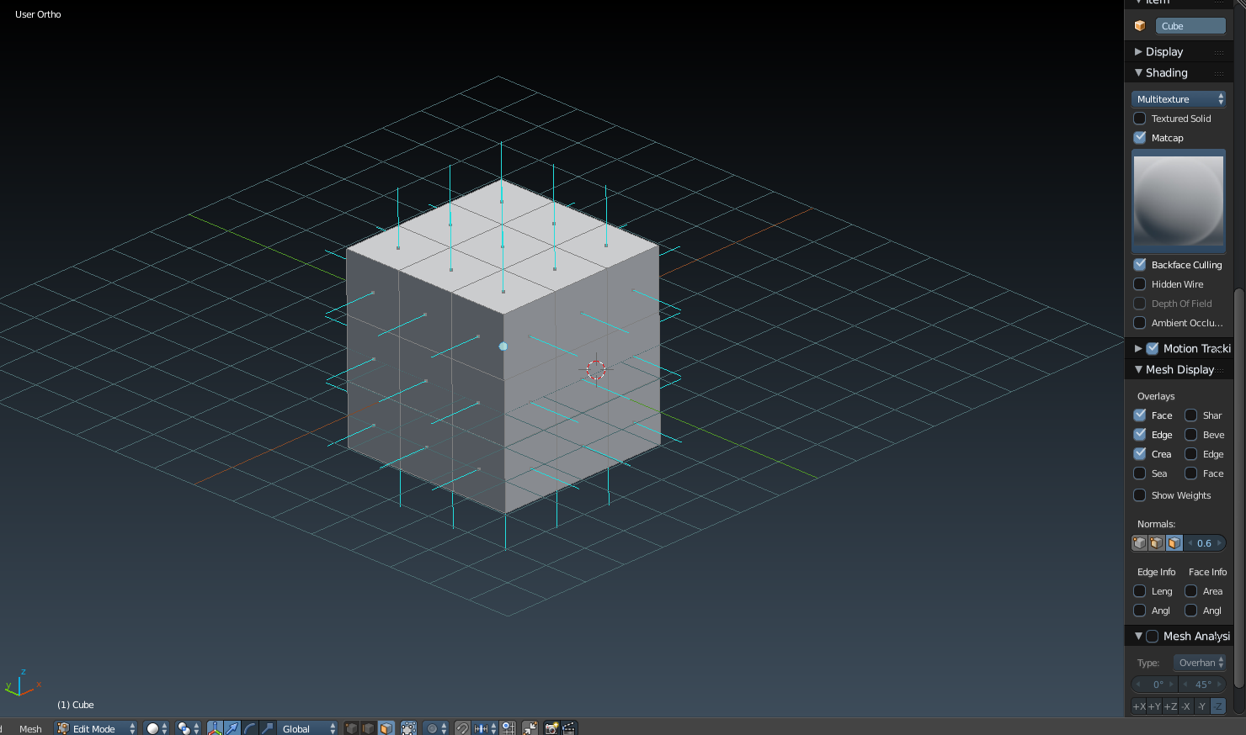The height and width of the screenshot is (735, 1246).
Task: Uncheck Backface Culling
Action: [x=1140, y=265]
